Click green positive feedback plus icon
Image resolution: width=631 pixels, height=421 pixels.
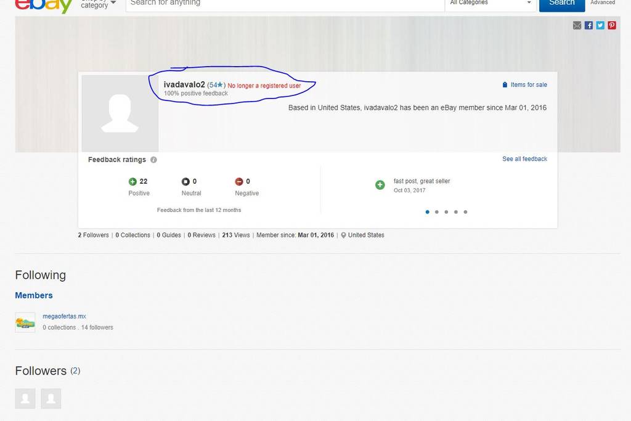132,181
